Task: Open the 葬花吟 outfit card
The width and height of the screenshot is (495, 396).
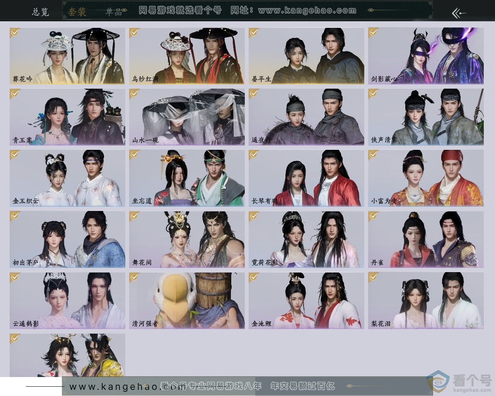Action: click(67, 56)
